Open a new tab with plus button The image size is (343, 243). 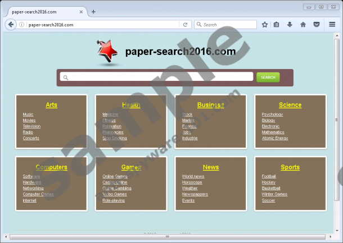tap(93, 12)
